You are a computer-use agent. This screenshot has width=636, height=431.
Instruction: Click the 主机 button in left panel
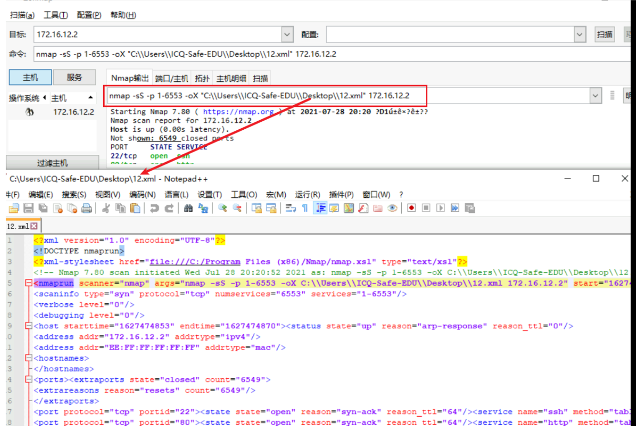[x=30, y=77]
